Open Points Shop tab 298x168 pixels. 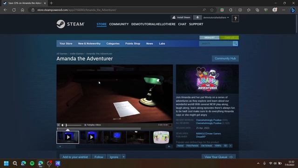(133, 43)
